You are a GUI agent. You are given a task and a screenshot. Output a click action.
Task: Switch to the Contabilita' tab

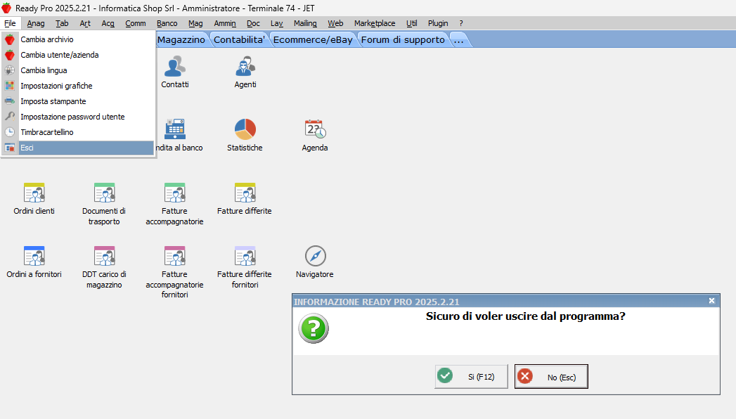240,40
